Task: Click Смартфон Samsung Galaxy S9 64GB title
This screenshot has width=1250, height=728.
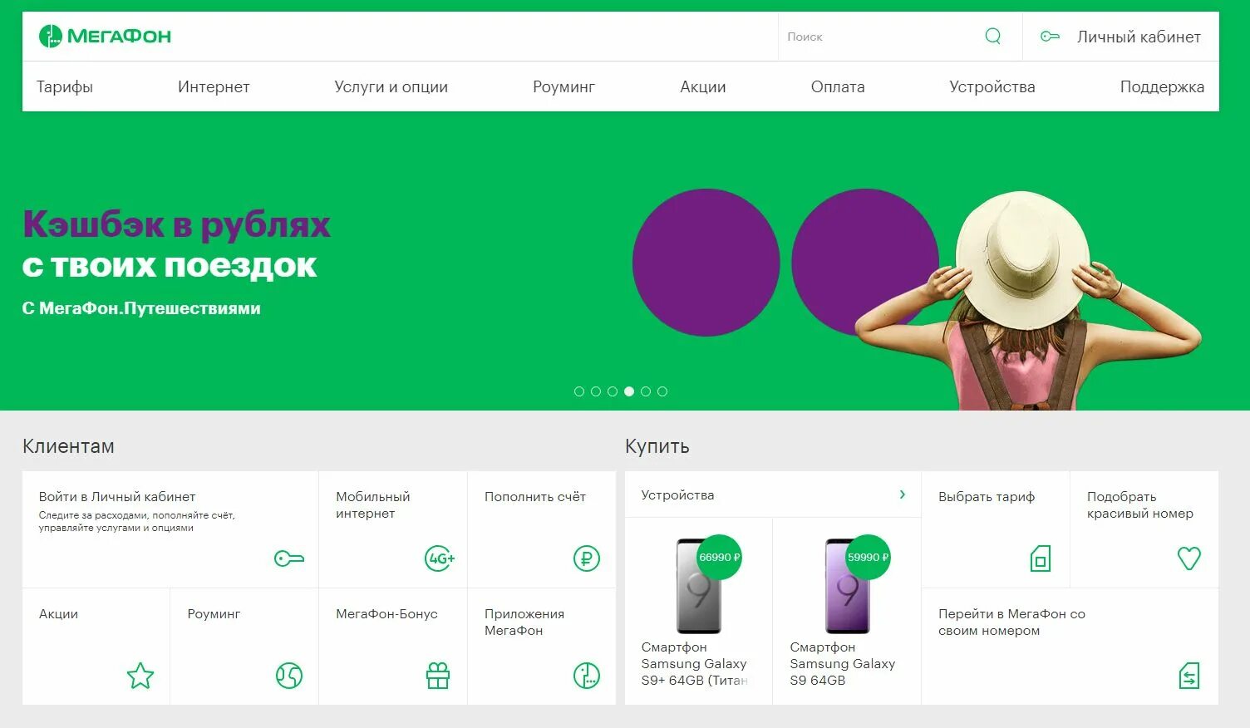Action: point(843,663)
